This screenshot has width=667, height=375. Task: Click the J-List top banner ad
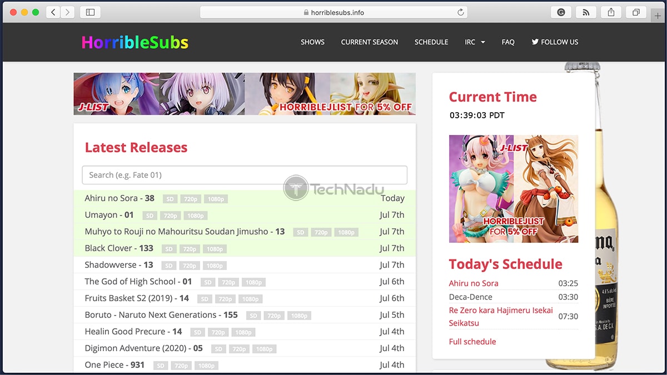(245, 94)
